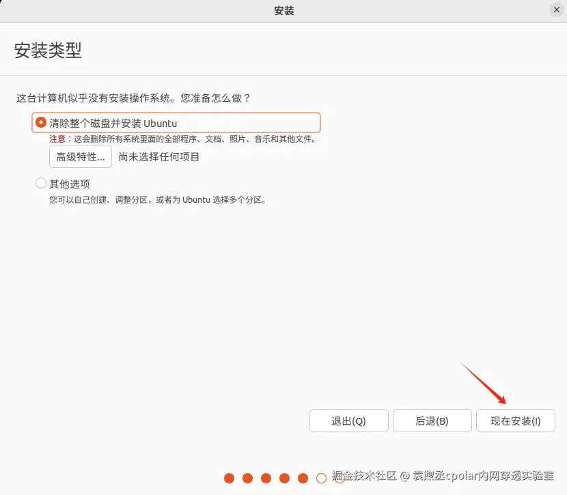Image resolution: width=567 pixels, height=495 pixels.
Task: Go back with the 后退(B) button
Action: coord(432,421)
